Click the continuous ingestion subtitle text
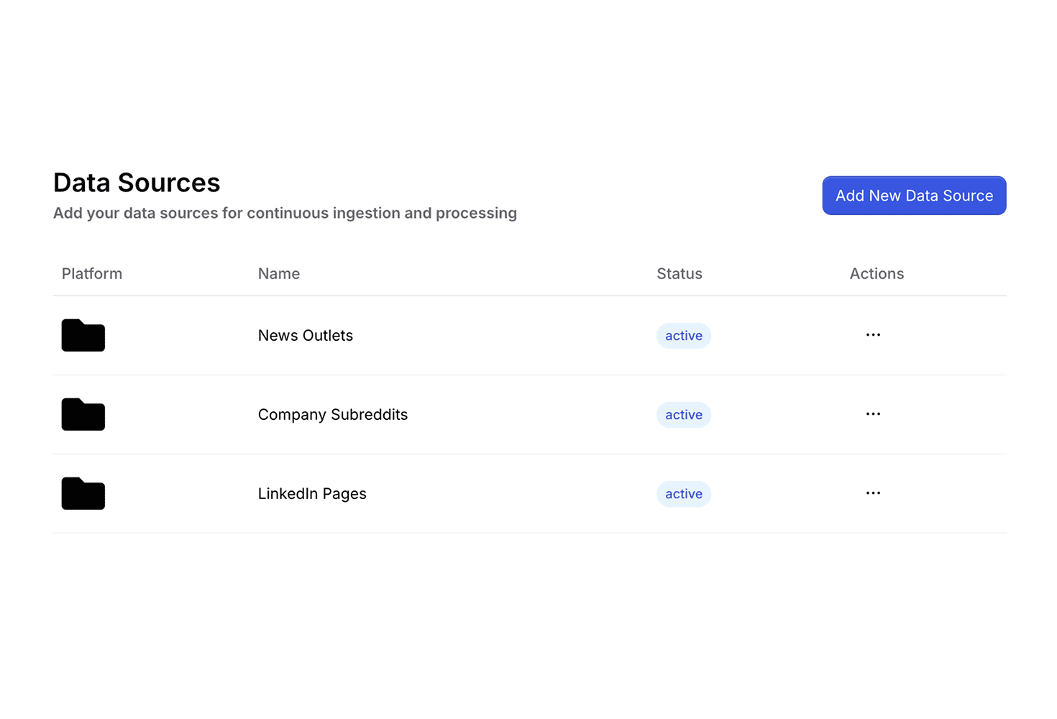This screenshot has width=1057, height=719. coord(285,214)
